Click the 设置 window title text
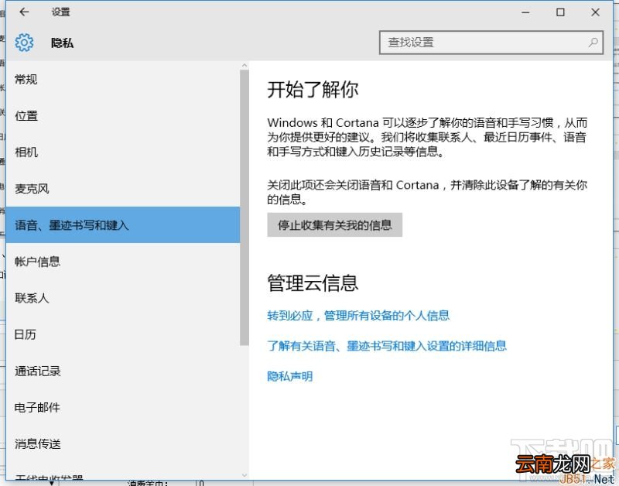Image resolution: width=619 pixels, height=486 pixels. 60,12
